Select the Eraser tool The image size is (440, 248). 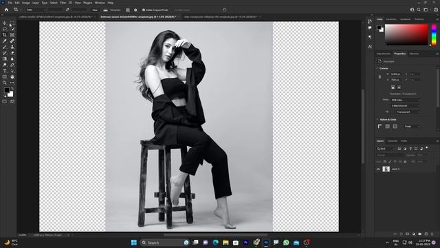pyautogui.click(x=12, y=53)
